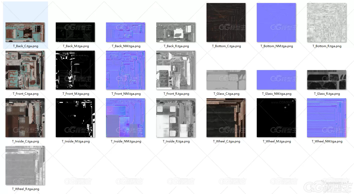This screenshot has height=194, width=354.
Task: Click the file name T_Bottom_NM.tga.png
Action: click(x=277, y=46)
